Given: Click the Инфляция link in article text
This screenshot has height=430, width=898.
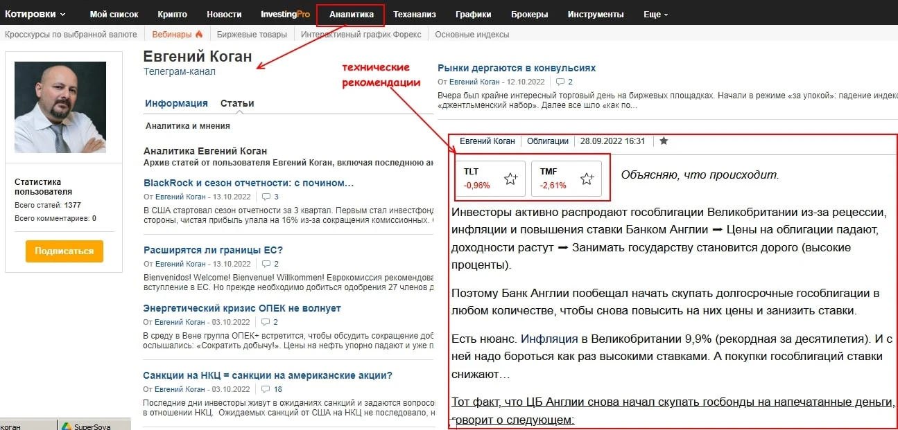Looking at the screenshot, I should pyautogui.click(x=549, y=339).
